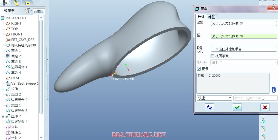The image size is (278, 140).
Task: Select 合并 2 merge feature
Action: coord(13,138)
